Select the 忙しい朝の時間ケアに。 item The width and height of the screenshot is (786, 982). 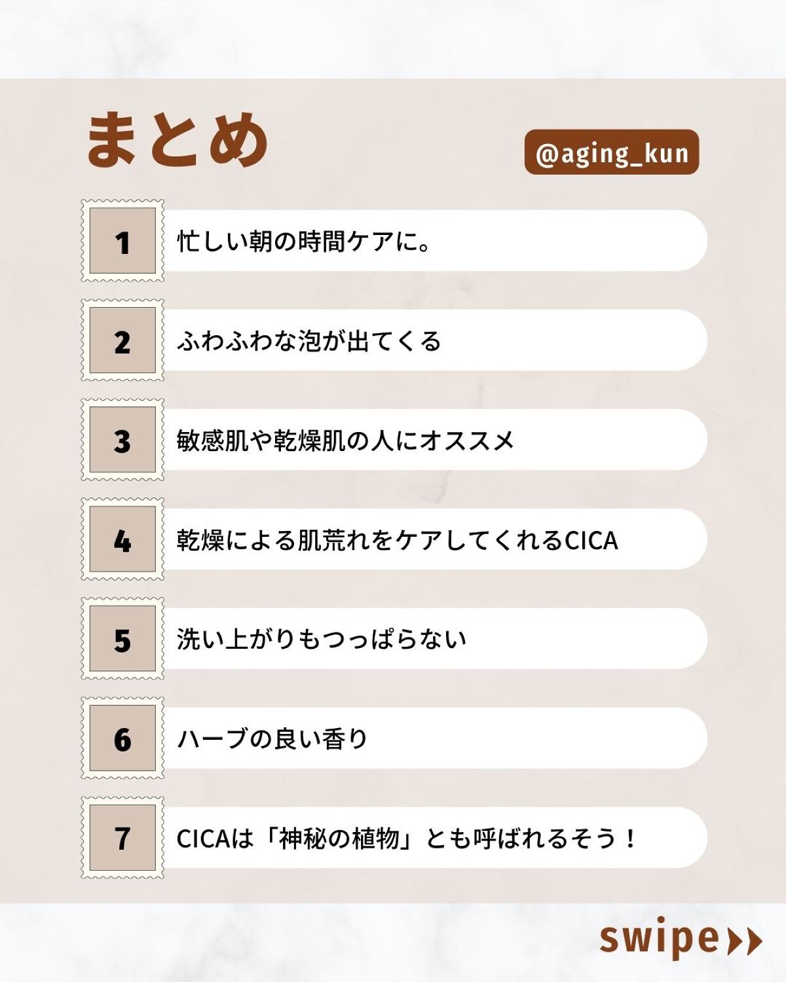[x=304, y=242]
